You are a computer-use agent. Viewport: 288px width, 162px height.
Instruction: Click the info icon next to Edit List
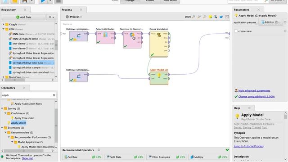[285, 22]
